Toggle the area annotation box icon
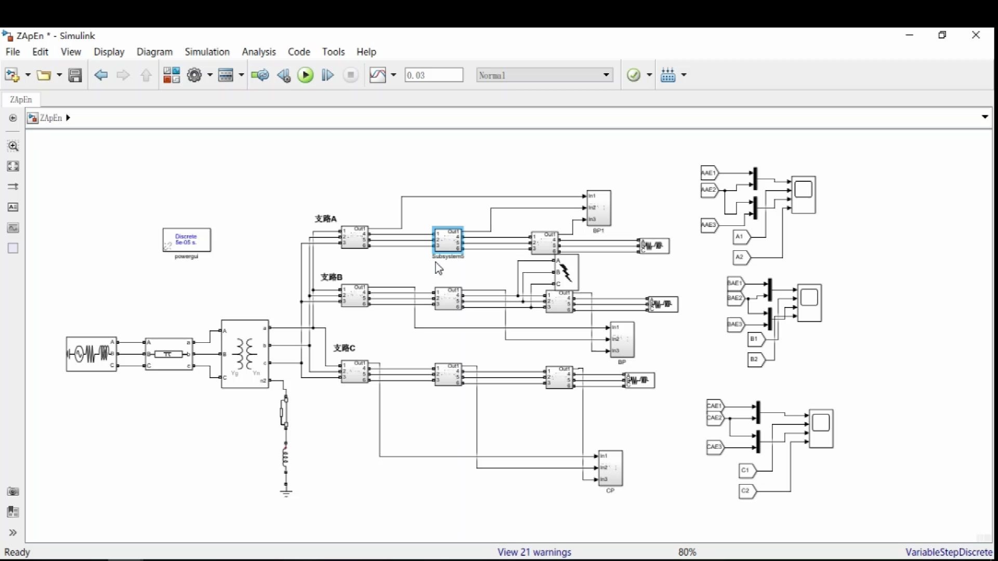This screenshot has height=561, width=998. 13,248
